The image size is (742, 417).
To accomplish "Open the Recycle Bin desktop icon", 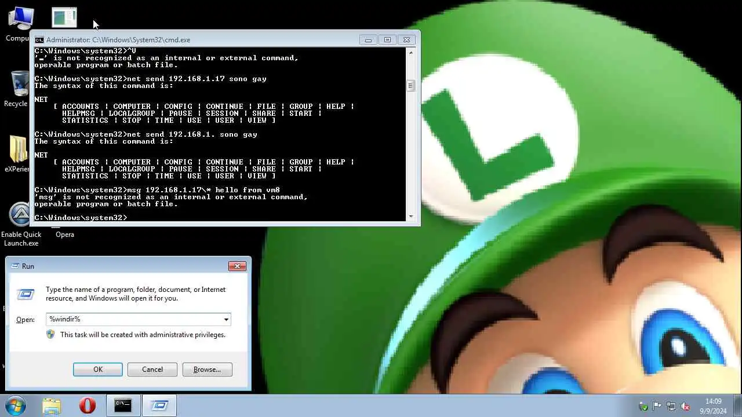I will coord(19,89).
